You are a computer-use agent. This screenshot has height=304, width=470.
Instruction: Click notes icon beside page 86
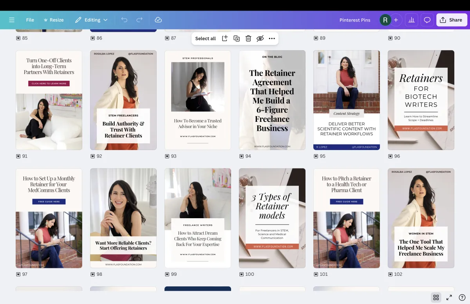[92, 38]
